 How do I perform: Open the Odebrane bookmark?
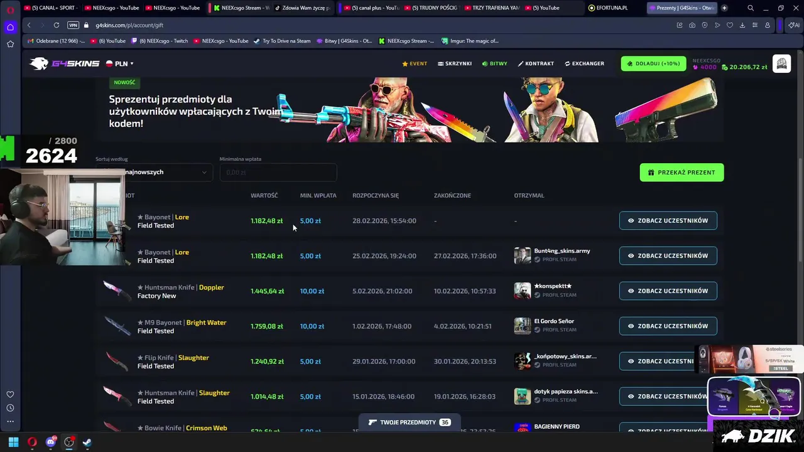pyautogui.click(x=57, y=41)
